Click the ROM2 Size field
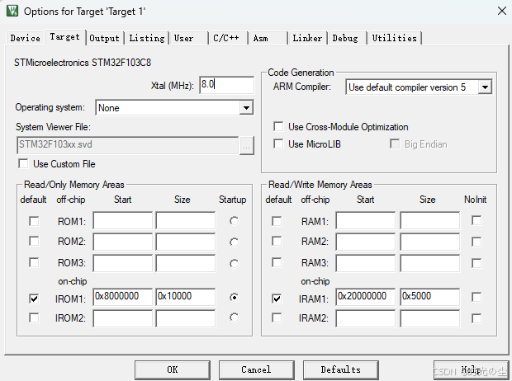This screenshot has width=512, height=381. point(186,242)
